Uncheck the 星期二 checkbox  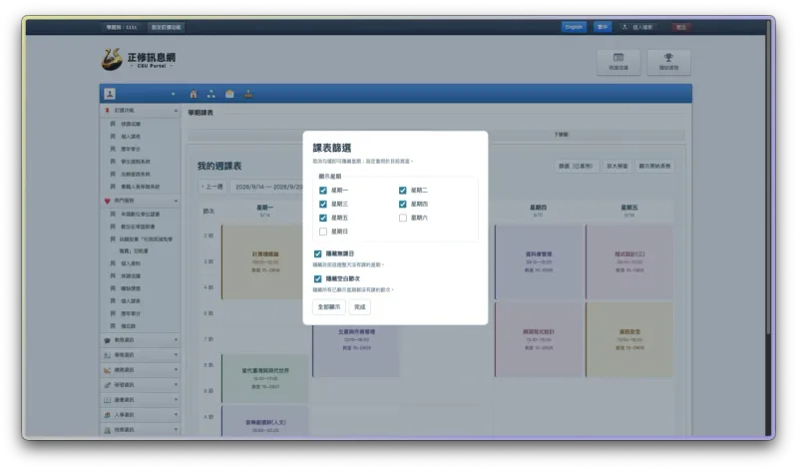click(x=403, y=191)
